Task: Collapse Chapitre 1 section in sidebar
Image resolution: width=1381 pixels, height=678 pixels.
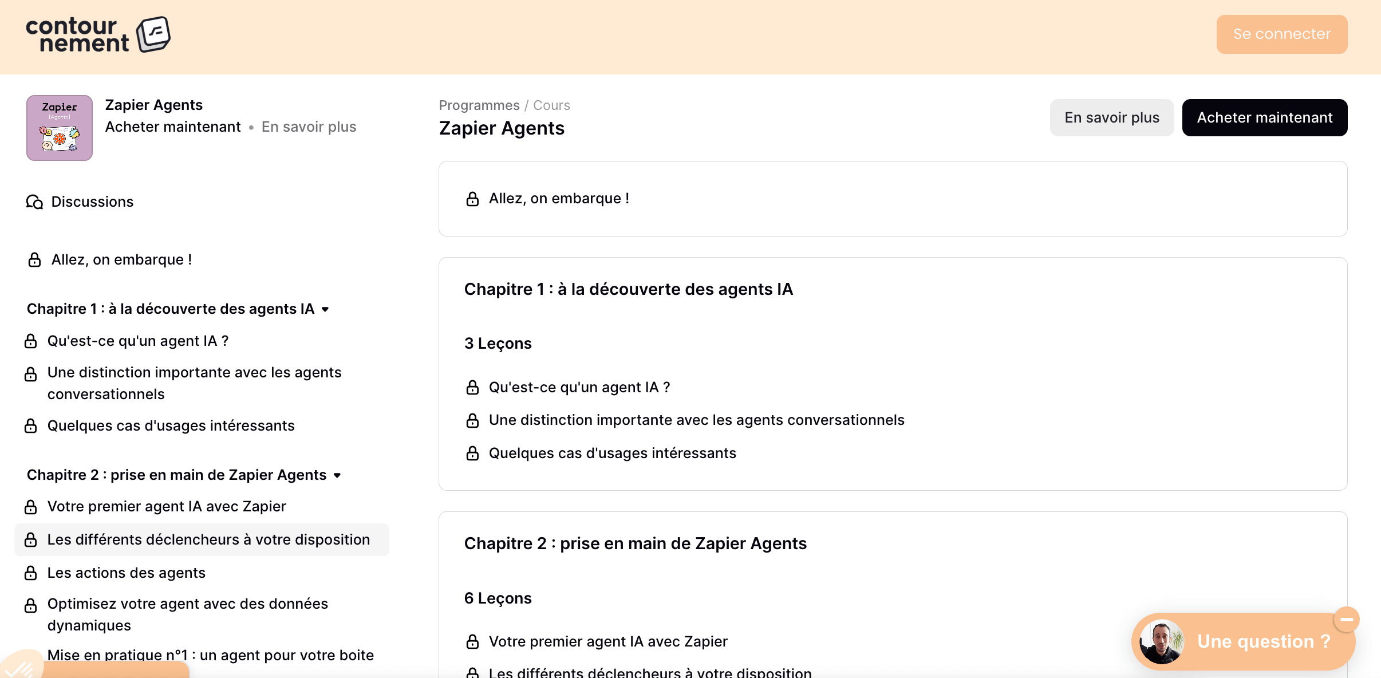Action: tap(325, 309)
